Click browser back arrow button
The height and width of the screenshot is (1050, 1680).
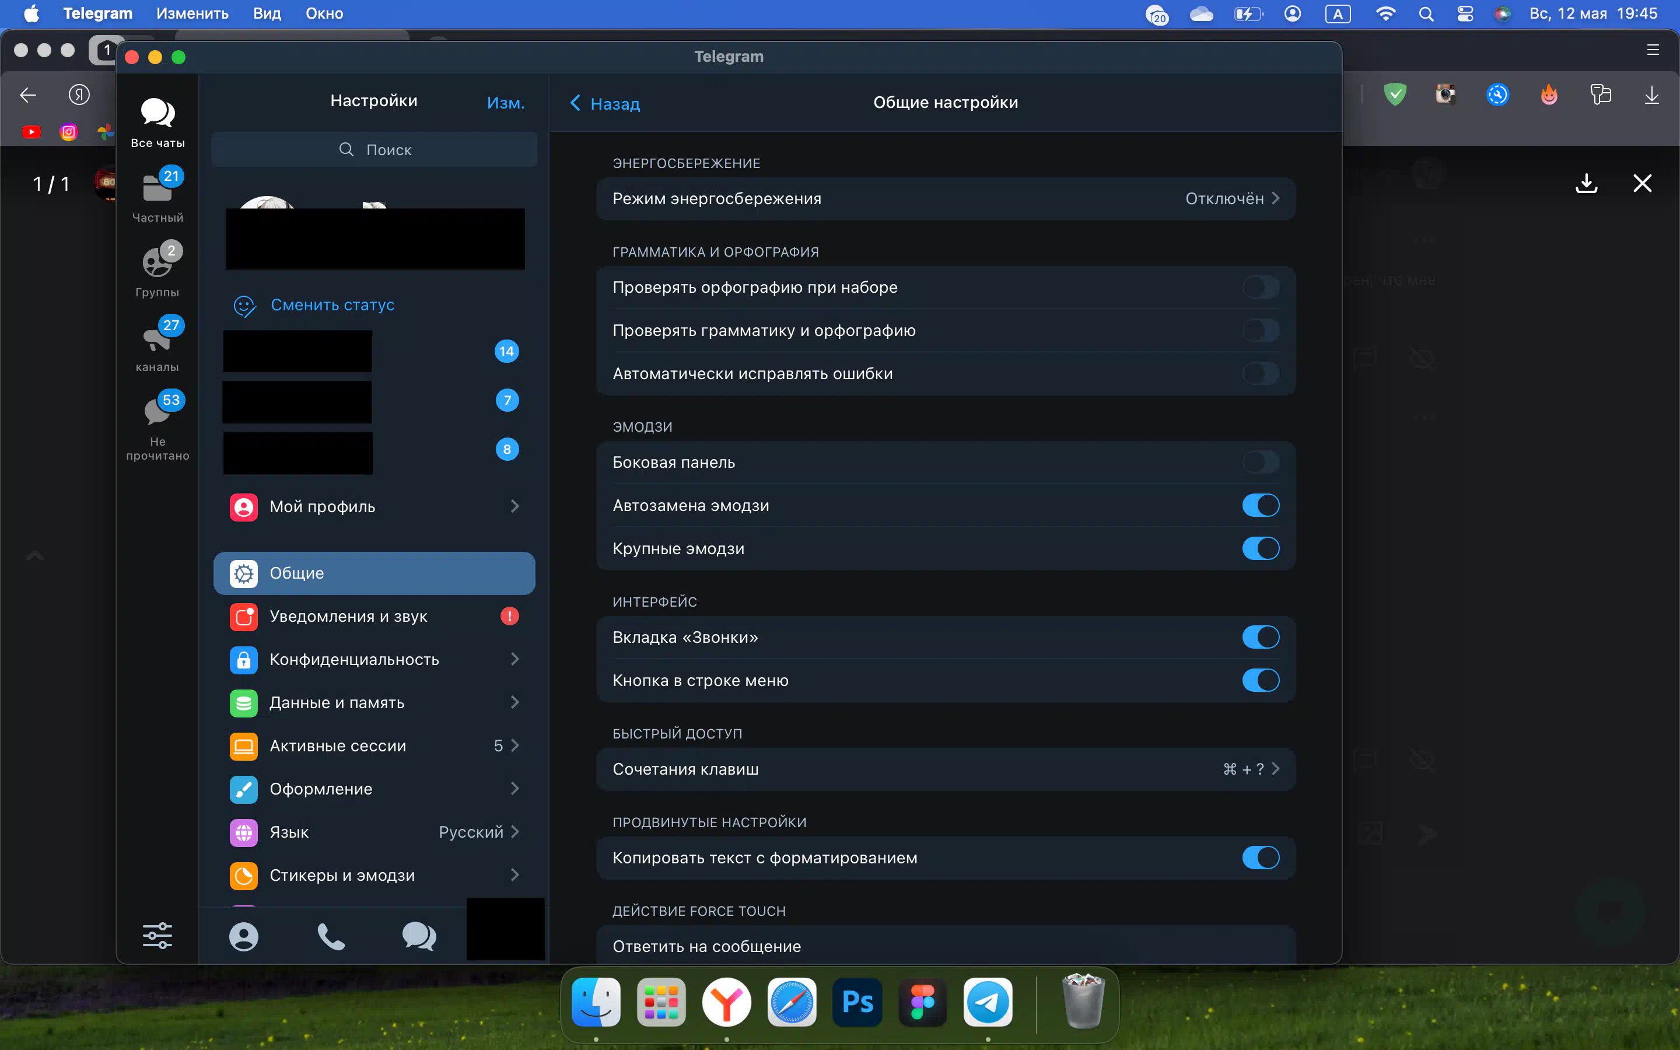tap(28, 94)
